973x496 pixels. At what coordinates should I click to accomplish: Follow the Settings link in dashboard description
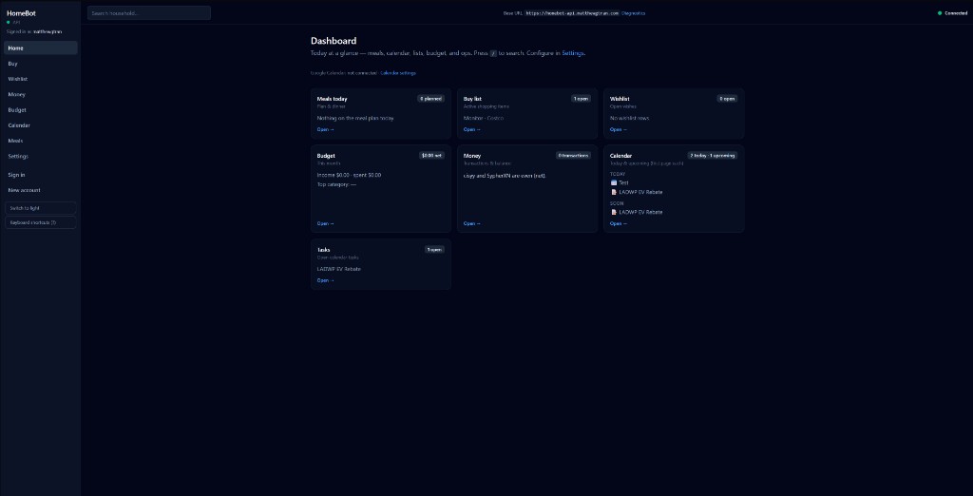573,53
